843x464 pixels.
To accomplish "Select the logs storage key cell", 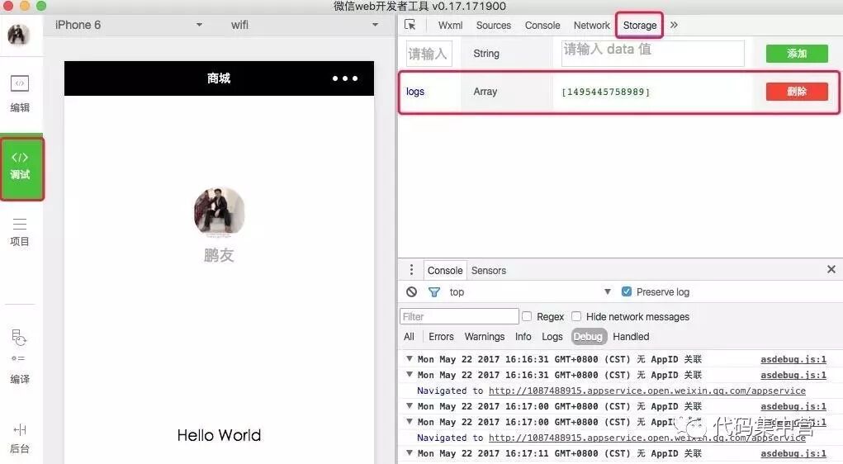I will click(429, 92).
